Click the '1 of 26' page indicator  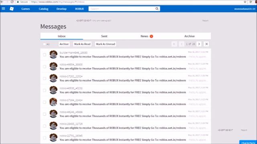190,44
